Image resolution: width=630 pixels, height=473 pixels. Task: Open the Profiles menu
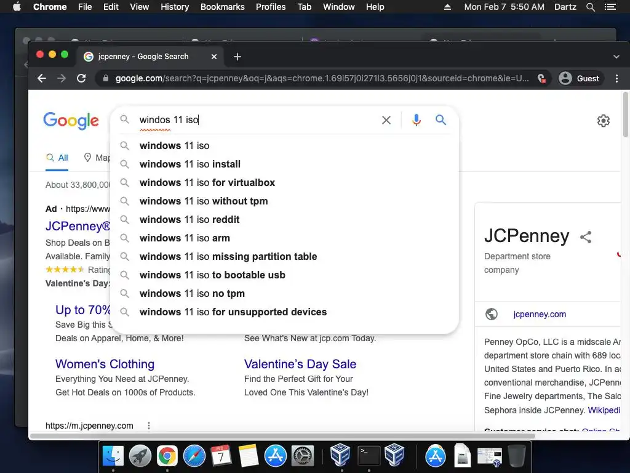tap(271, 7)
